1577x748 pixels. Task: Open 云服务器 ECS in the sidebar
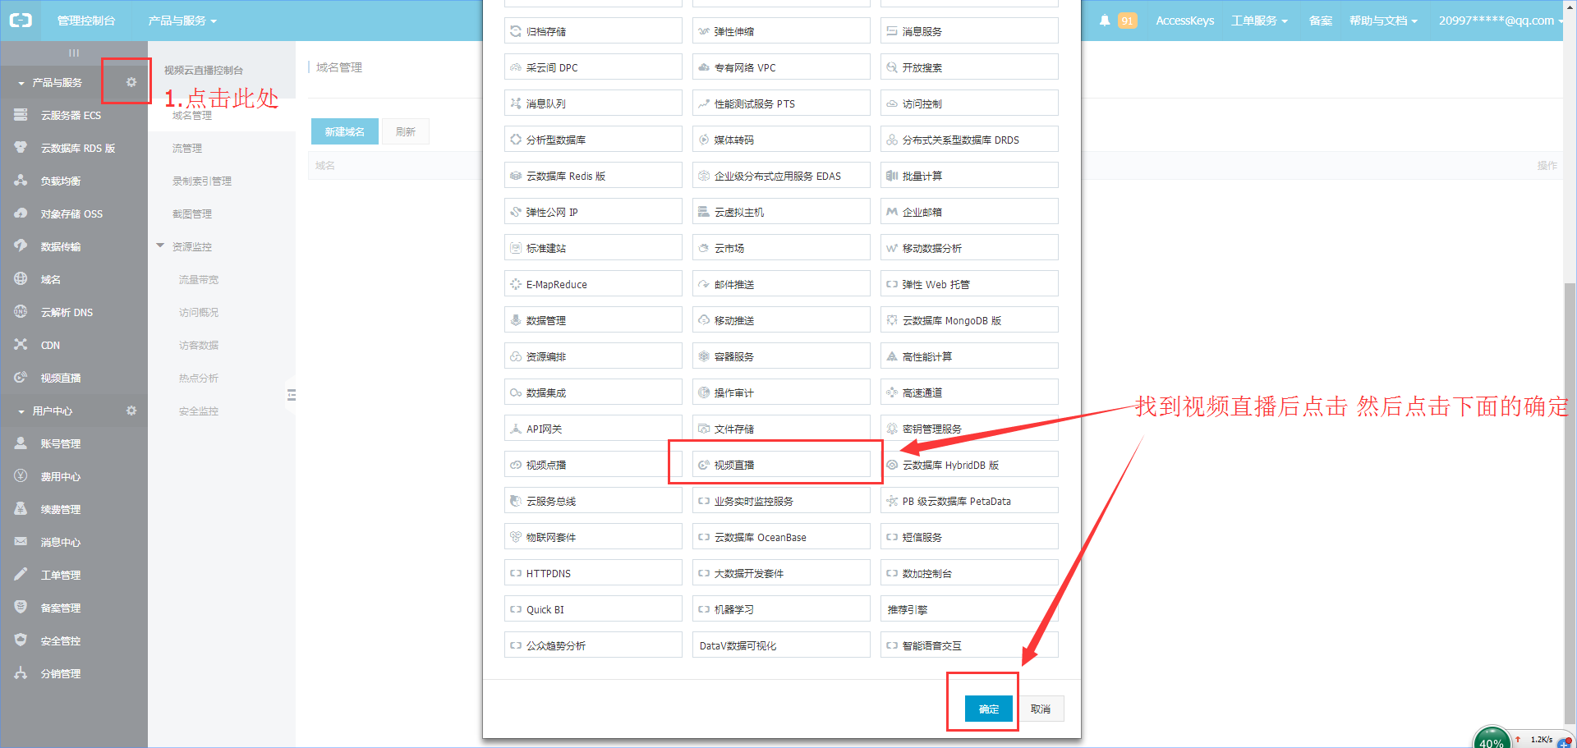tap(71, 116)
